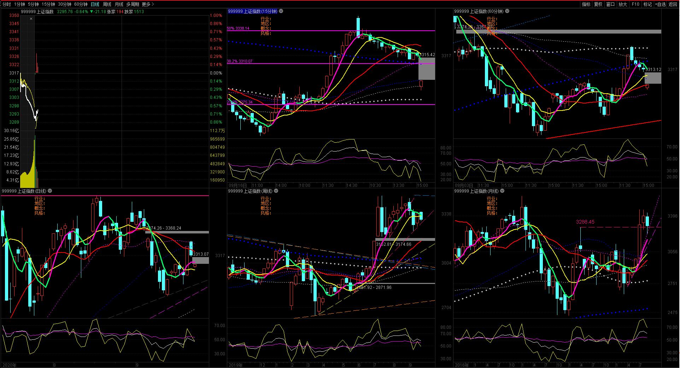Click the -0.64% change value in intraday header
This screenshot has width=680, height=368.
81,12
